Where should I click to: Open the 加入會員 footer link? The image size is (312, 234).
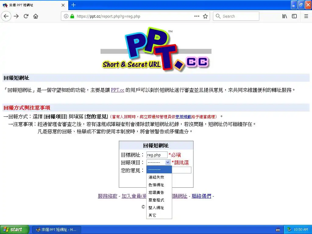[134, 196]
